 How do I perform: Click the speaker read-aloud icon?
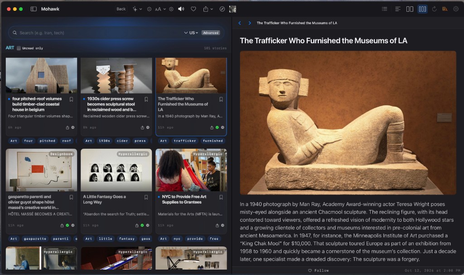[x=181, y=9]
